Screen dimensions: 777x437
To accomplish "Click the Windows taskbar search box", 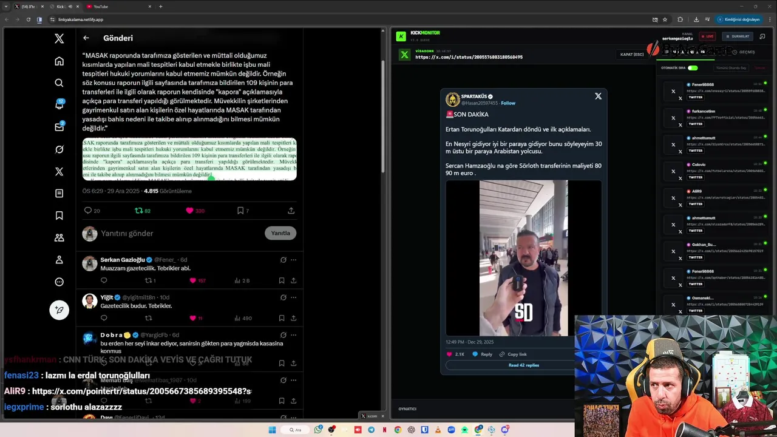I will (x=296, y=430).
